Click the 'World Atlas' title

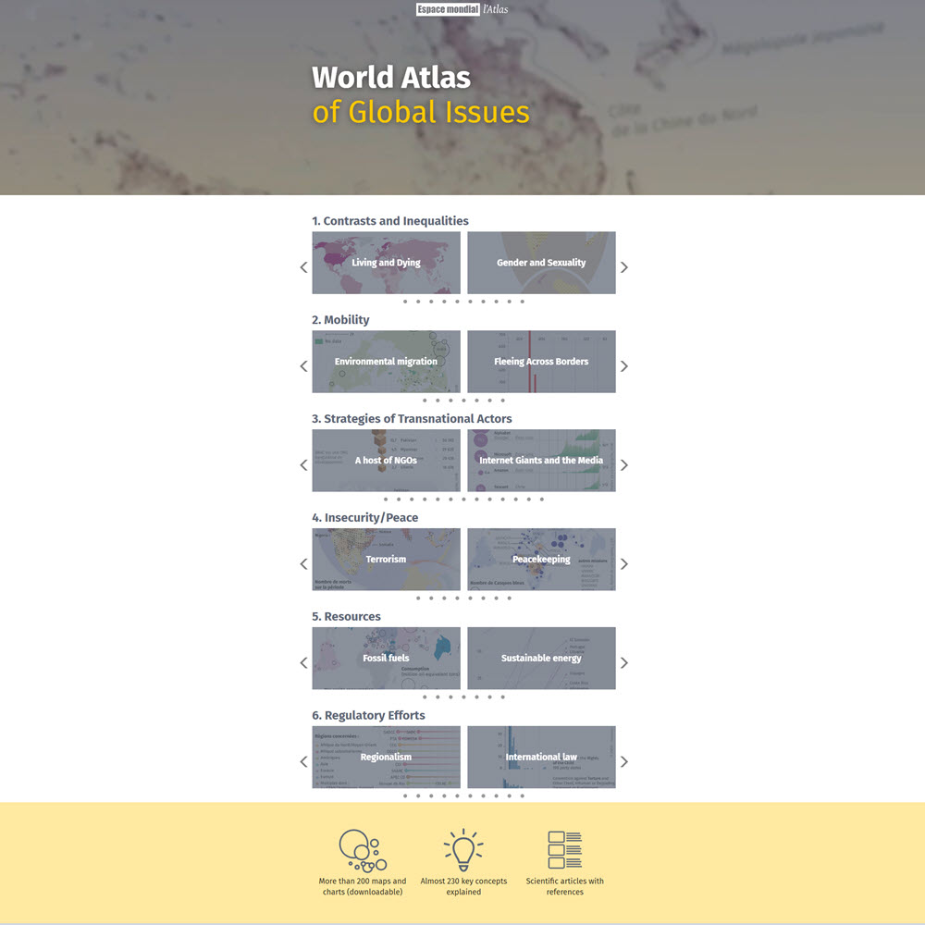click(391, 78)
